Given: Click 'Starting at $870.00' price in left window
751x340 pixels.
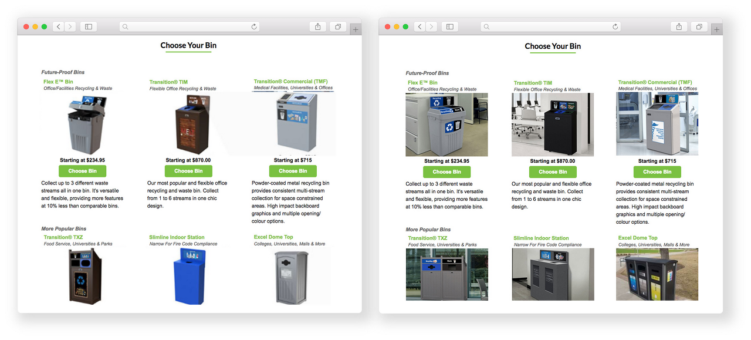Looking at the screenshot, I should 188,160.
